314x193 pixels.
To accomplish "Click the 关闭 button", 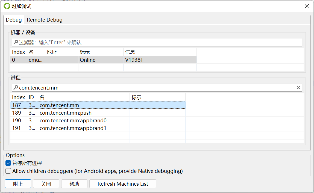I will tap(46, 184).
